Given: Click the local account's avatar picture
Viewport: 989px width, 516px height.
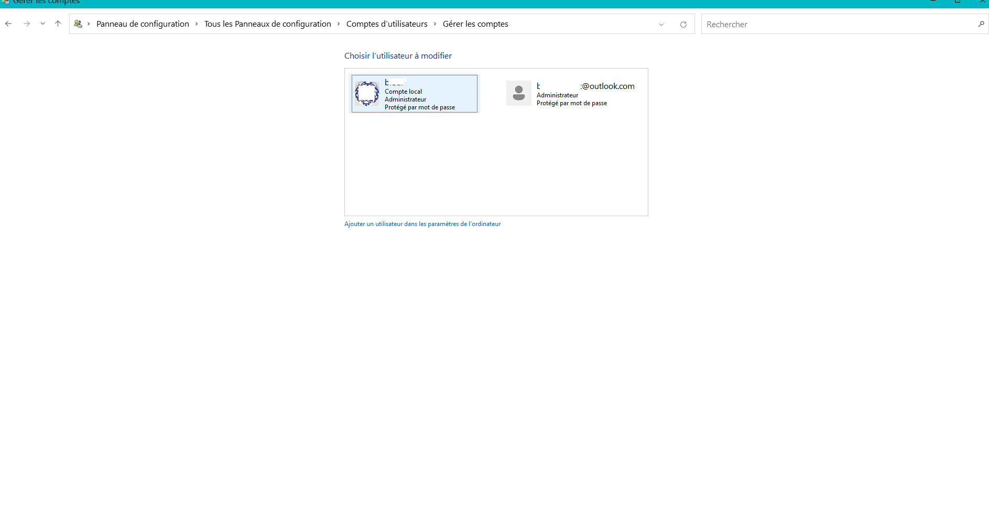Looking at the screenshot, I should pyautogui.click(x=367, y=94).
